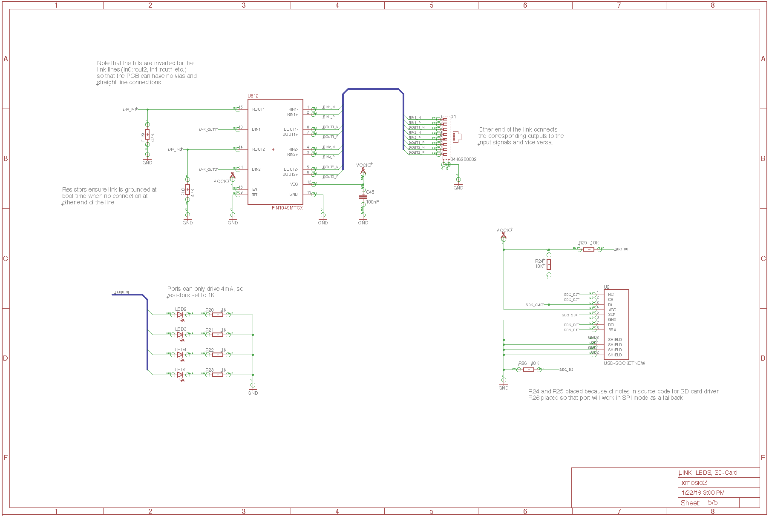Click the DOUT2_P label beside U$12 pin 6

pyautogui.click(x=331, y=177)
